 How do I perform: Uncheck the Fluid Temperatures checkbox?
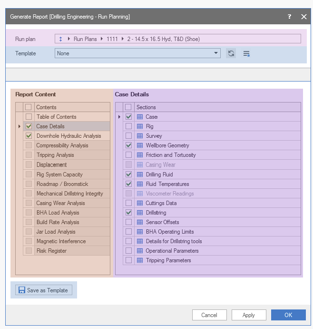[128, 184]
